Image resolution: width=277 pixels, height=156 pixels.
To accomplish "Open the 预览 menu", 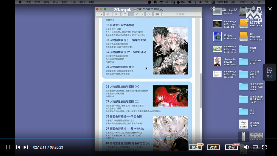I will point(28,2).
